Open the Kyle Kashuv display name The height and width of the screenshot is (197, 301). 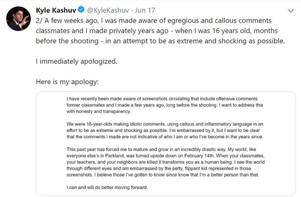click(x=56, y=10)
